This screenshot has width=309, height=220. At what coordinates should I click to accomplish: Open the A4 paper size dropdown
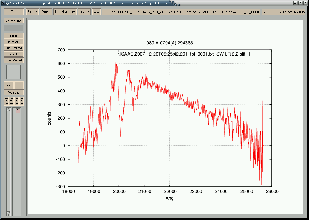pos(97,12)
